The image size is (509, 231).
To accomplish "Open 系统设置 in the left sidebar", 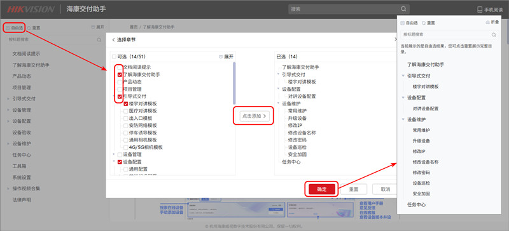I will pyautogui.click(x=22, y=178).
